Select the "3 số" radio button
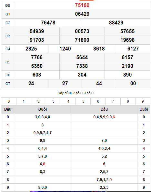The height and width of the screenshot is (192, 151). (x=93, y=93)
